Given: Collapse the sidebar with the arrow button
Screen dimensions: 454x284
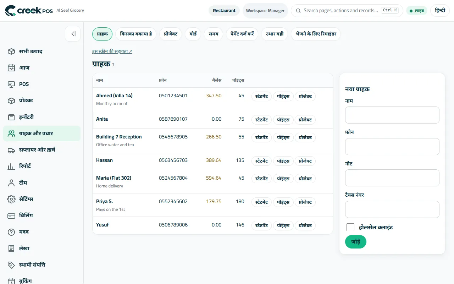Looking at the screenshot, I should pyautogui.click(x=73, y=34).
